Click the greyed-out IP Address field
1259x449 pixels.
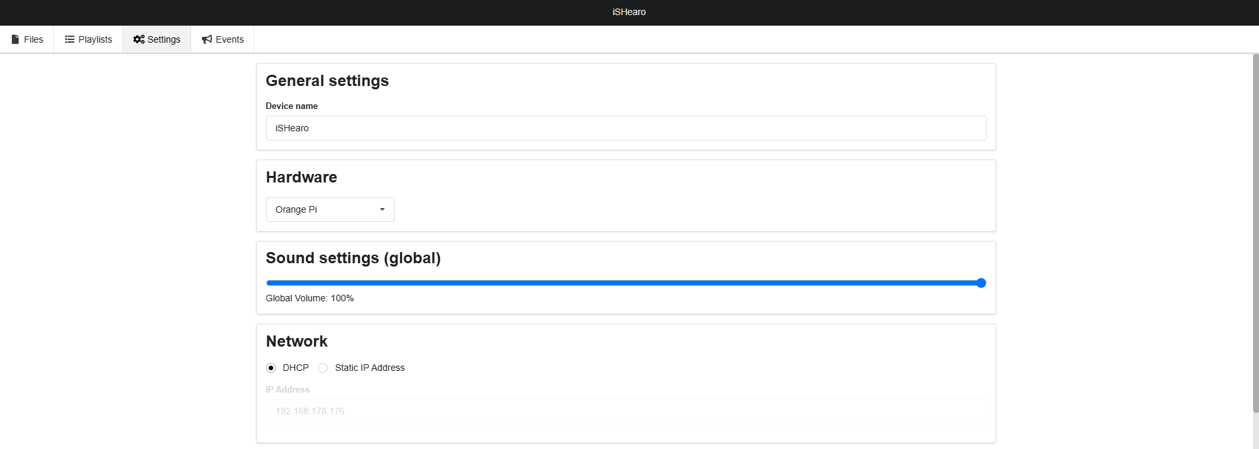(x=625, y=412)
